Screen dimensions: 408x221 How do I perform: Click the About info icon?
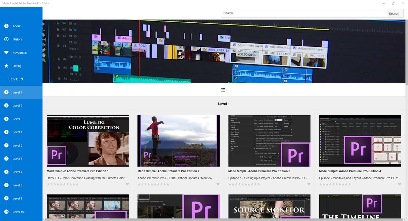pos(6,26)
